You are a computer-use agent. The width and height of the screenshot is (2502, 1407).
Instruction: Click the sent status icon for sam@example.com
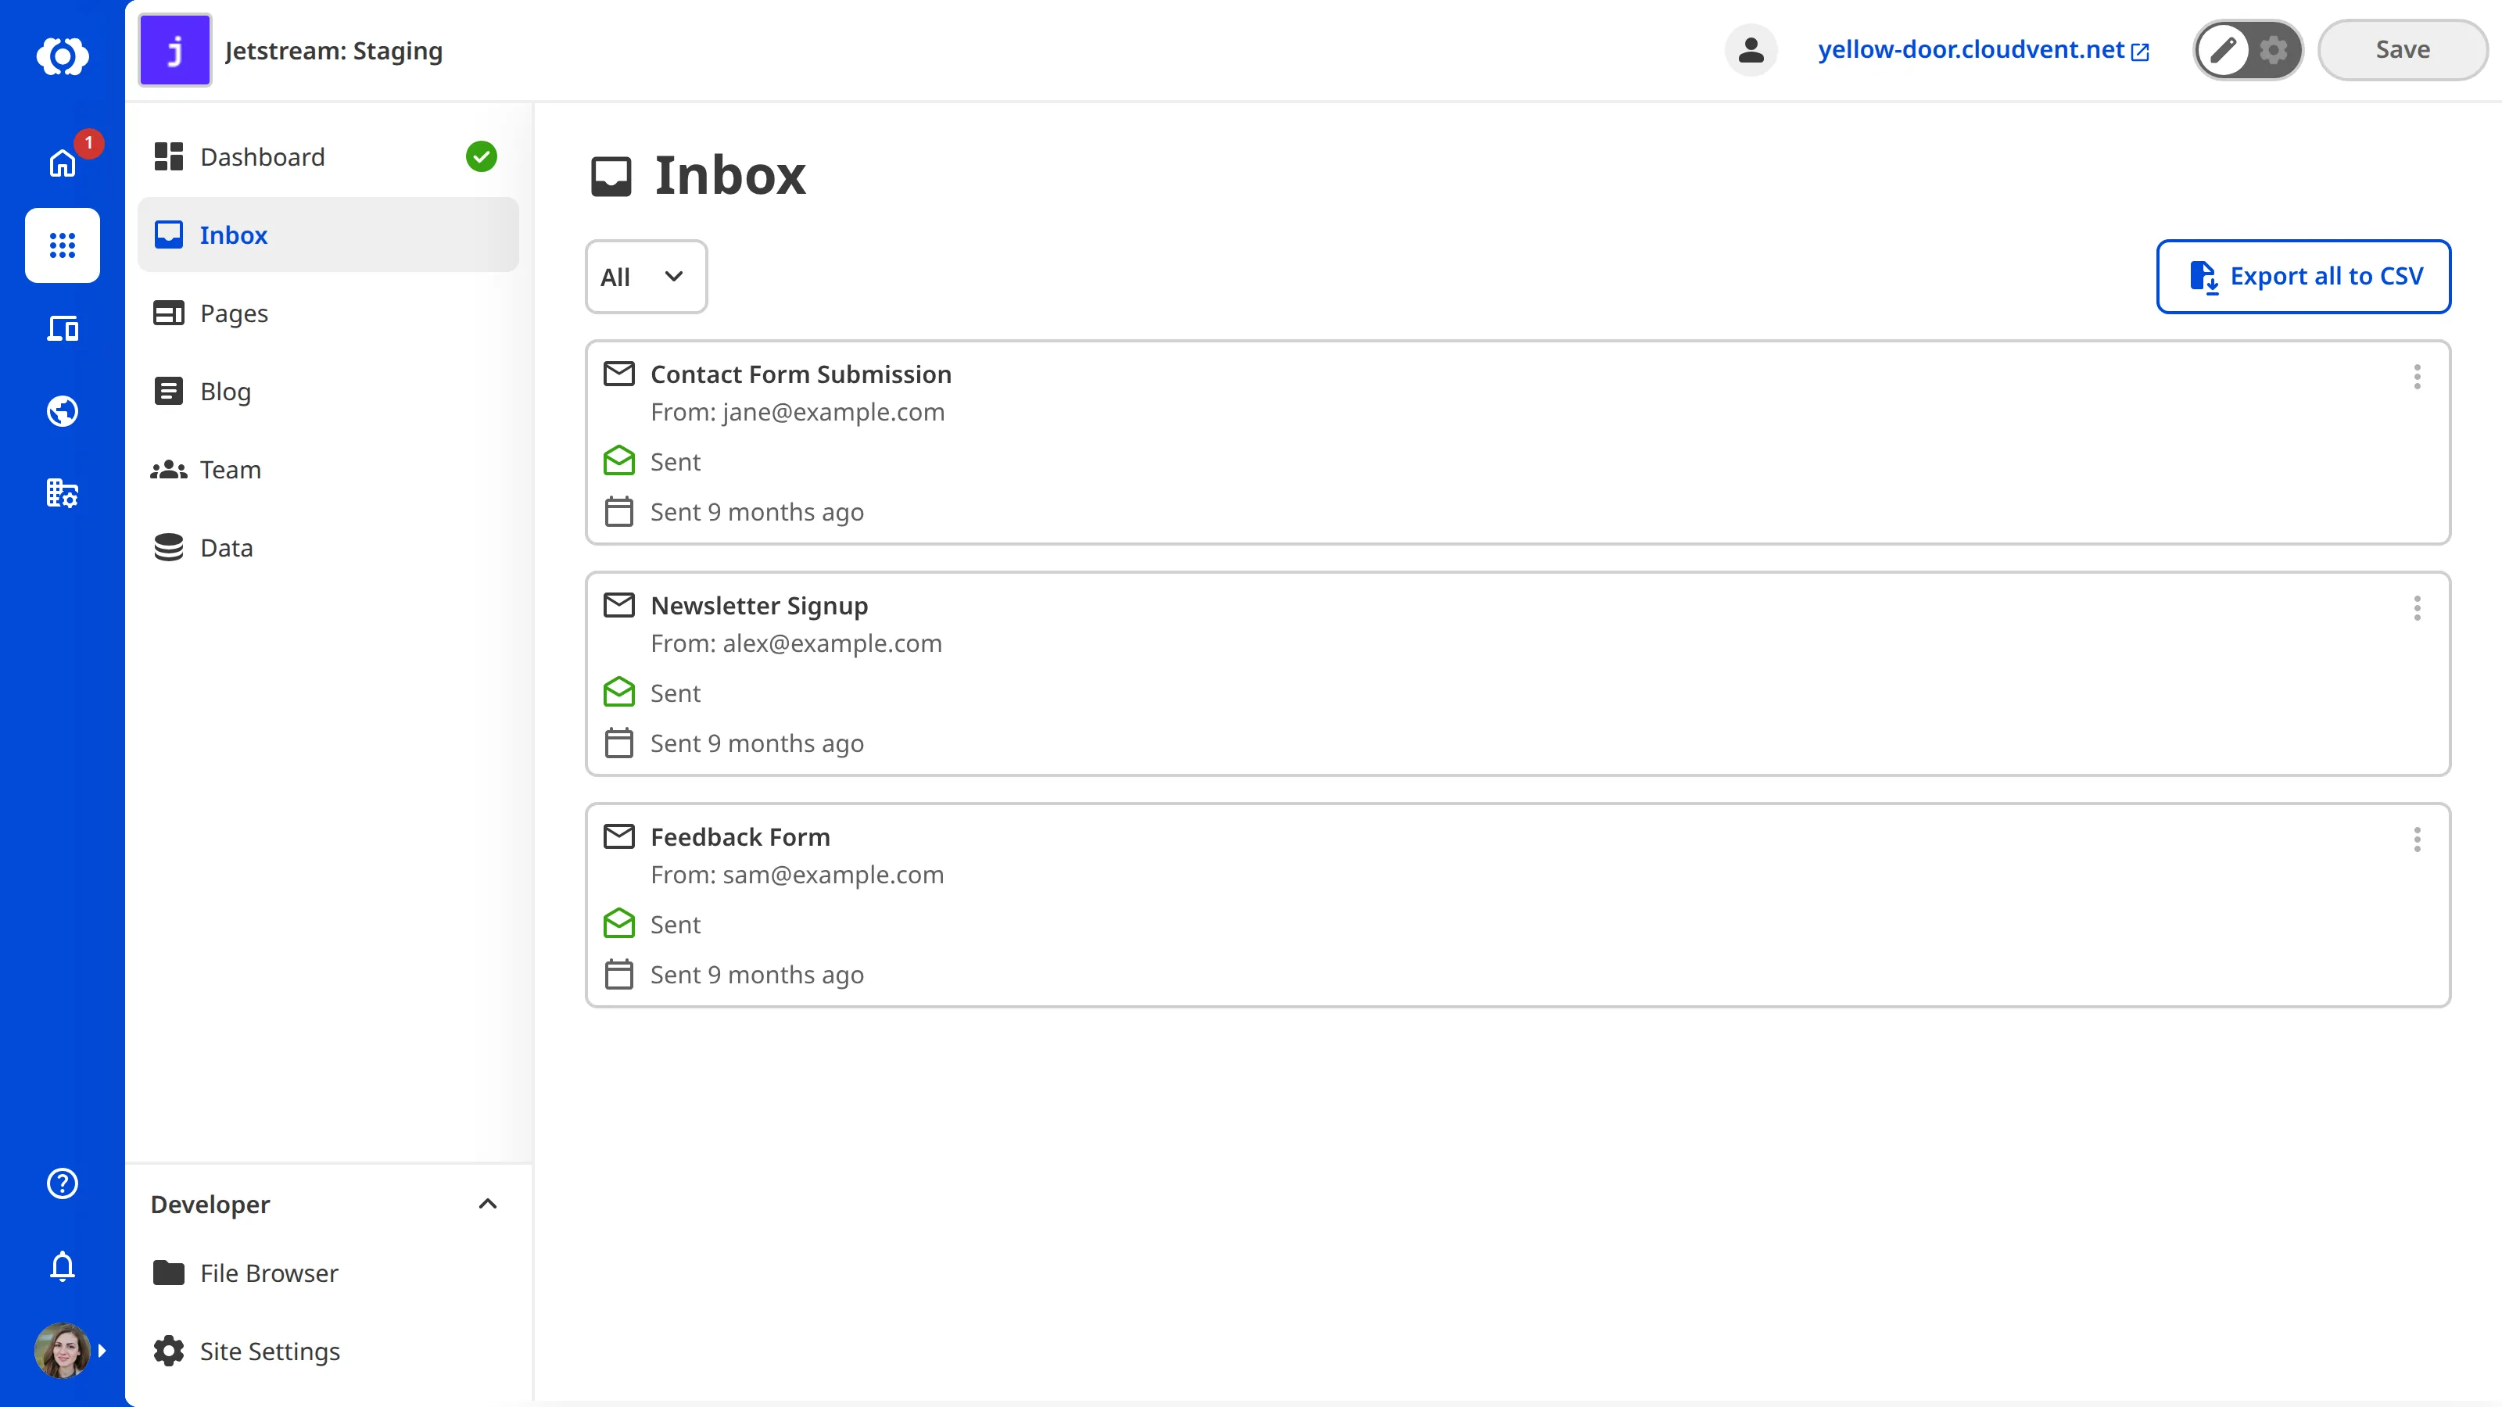(x=618, y=922)
